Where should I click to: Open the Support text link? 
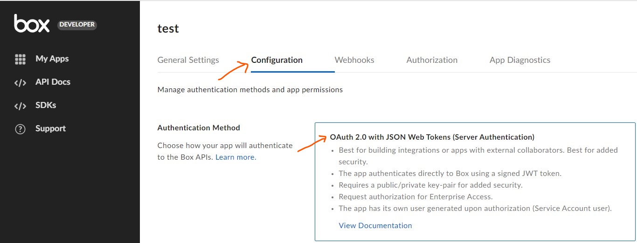pos(50,128)
